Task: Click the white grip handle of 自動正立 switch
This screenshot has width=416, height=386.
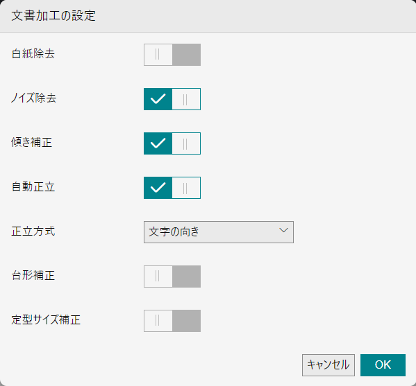Action: pos(185,188)
